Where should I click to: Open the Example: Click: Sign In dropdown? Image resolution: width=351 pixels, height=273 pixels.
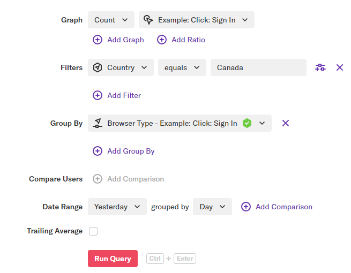(197, 20)
